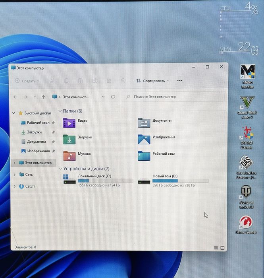Viewport: 264px width, 278px height.
Task: Click the Delete trash toolbar icon
Action: pyautogui.click(x=123, y=81)
